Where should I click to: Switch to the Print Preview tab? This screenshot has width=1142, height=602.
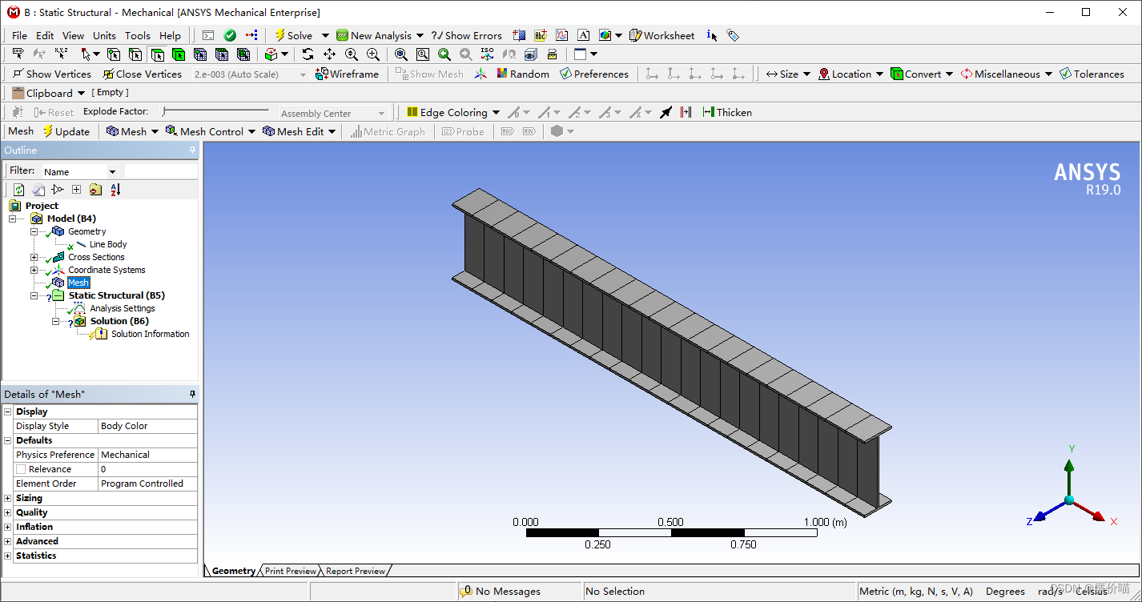(x=290, y=571)
